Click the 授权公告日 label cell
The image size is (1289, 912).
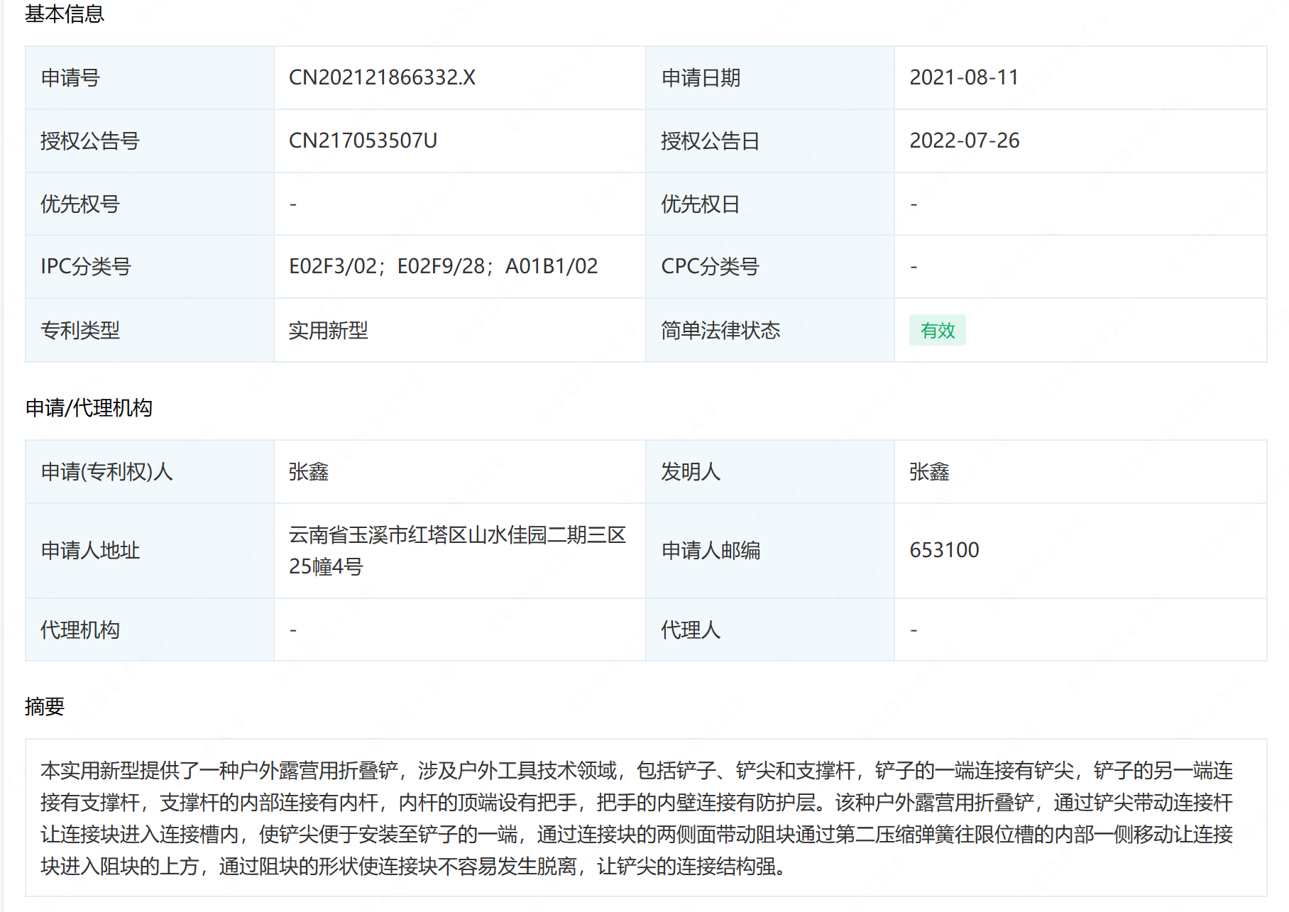pos(770,141)
